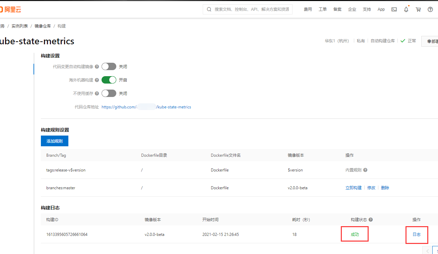438x254 pixels.
Task: Open the 工单 menu
Action: [322, 9]
